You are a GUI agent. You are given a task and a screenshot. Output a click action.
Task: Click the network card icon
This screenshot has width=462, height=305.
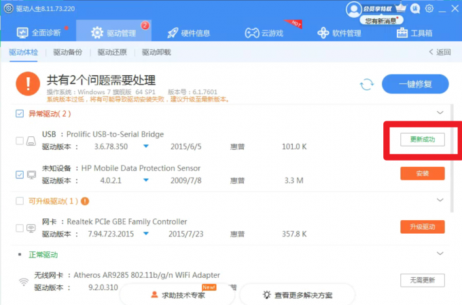(31, 228)
